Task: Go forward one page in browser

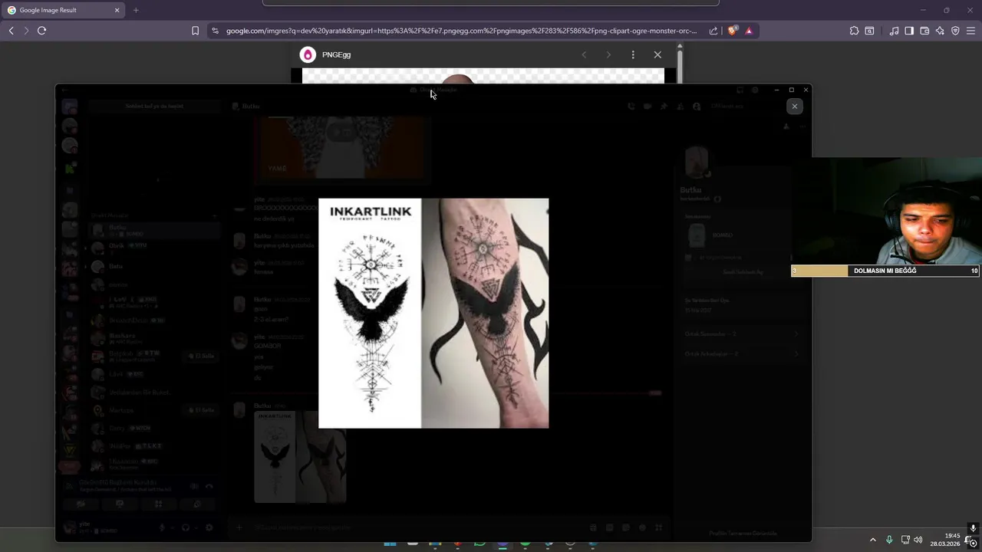Action: pyautogui.click(x=26, y=31)
